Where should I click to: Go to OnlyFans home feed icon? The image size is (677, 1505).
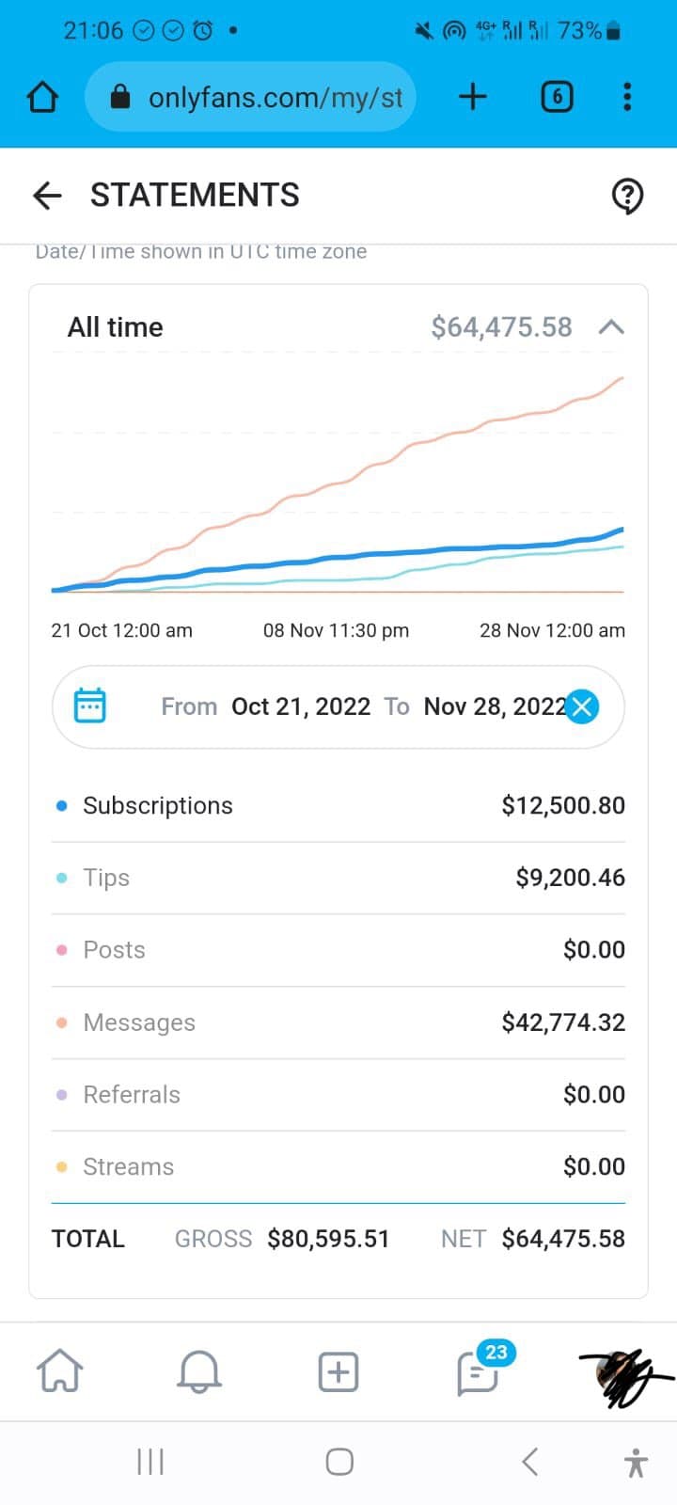click(x=59, y=1371)
